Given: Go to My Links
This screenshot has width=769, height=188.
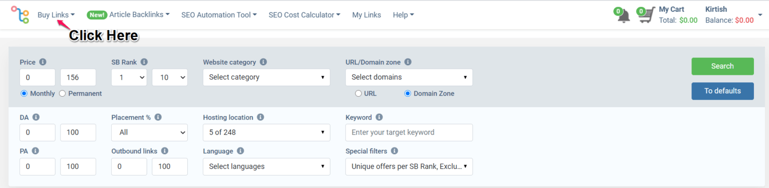Looking at the screenshot, I should [x=366, y=15].
